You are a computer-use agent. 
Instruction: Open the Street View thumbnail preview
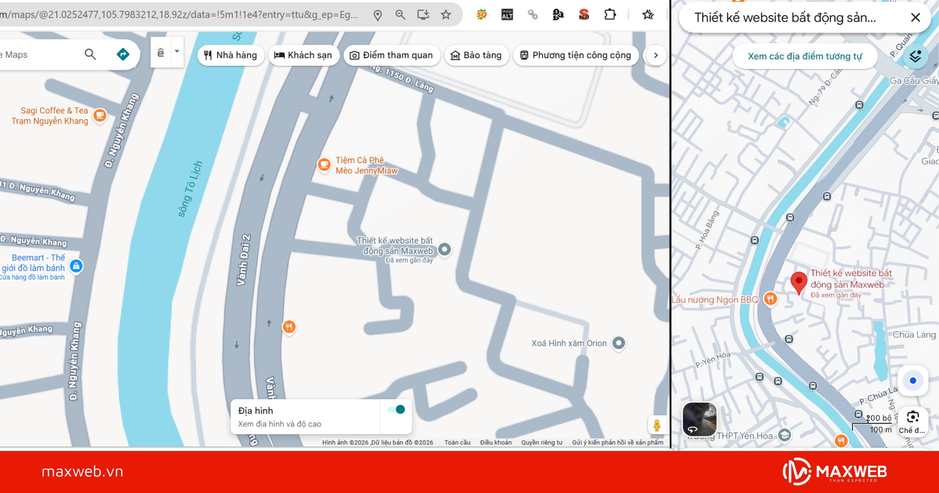[699, 419]
